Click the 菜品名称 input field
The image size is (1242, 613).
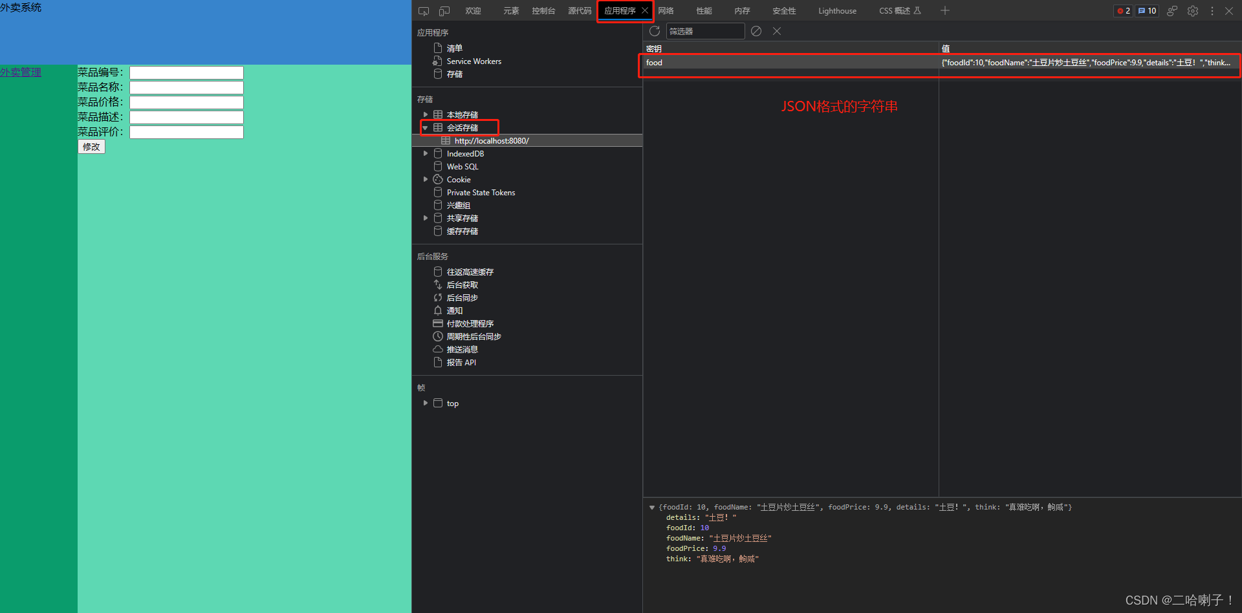tap(186, 87)
